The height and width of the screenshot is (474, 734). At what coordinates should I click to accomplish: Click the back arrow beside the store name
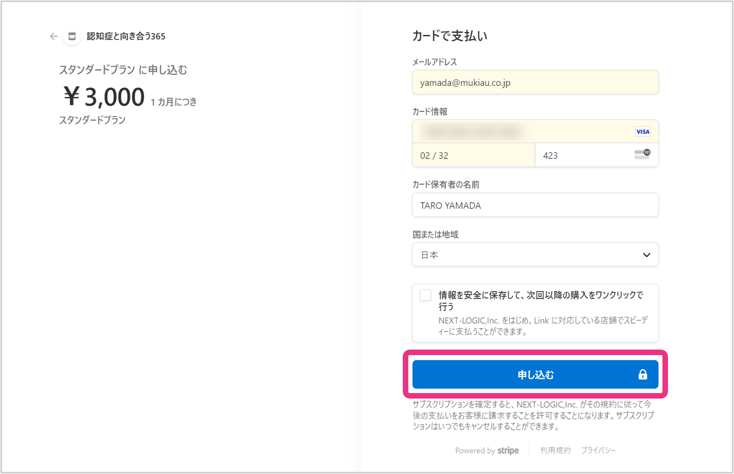[x=53, y=36]
